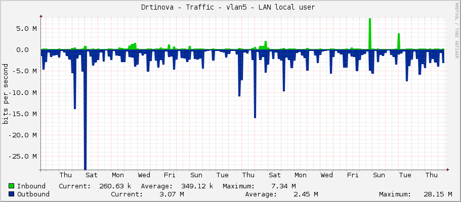
Task: Click the '-15.0 M' y-axis label
Action: (23, 114)
